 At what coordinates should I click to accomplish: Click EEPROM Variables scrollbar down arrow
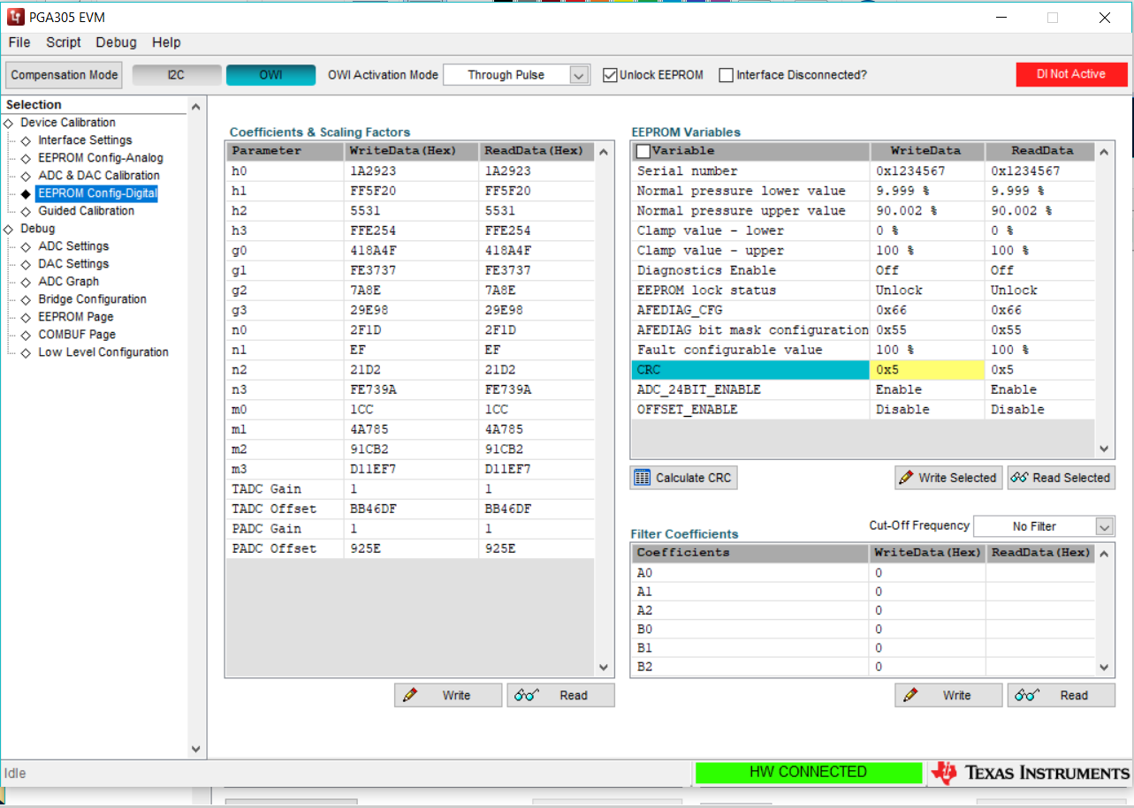tap(1104, 449)
